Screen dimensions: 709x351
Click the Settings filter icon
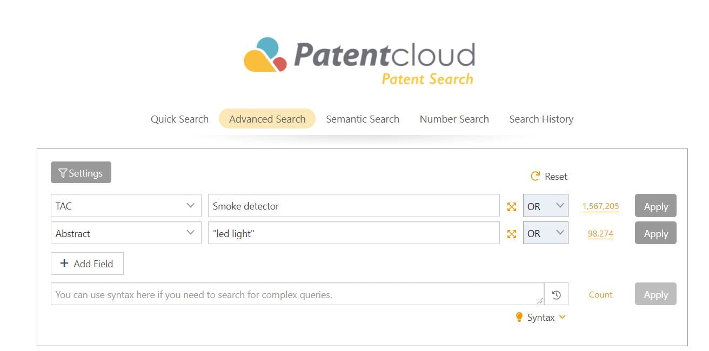[x=63, y=173]
